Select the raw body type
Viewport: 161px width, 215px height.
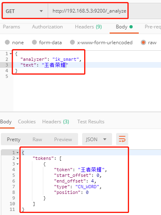[x=149, y=43]
